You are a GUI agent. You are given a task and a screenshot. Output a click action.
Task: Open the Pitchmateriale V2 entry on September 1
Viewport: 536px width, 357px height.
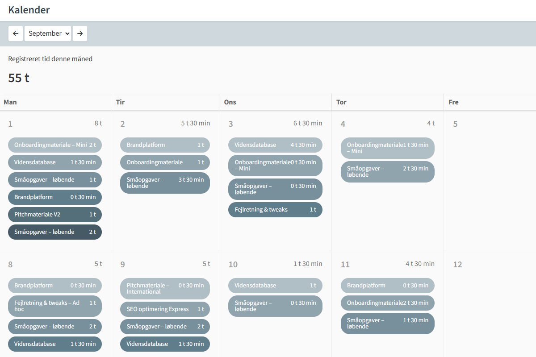[x=54, y=214]
